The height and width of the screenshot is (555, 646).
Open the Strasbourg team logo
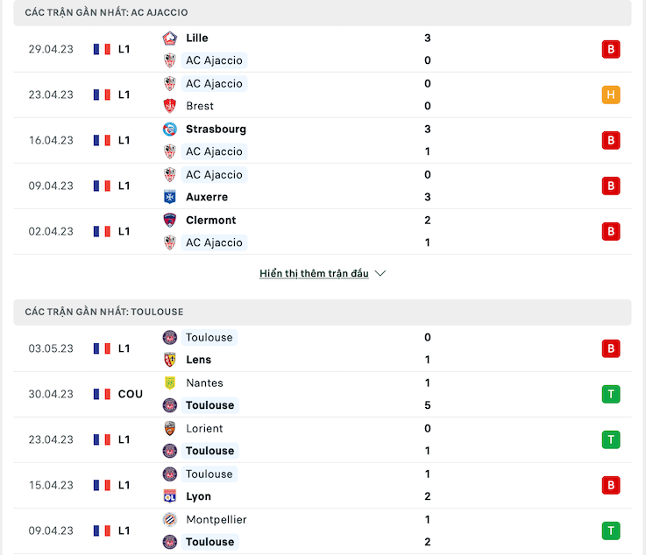coord(170,130)
